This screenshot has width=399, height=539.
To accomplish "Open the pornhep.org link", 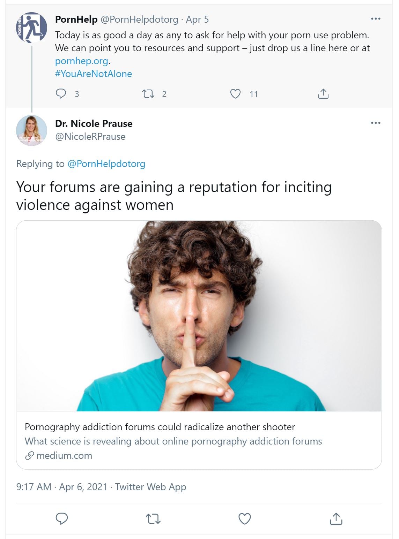I will (82, 61).
